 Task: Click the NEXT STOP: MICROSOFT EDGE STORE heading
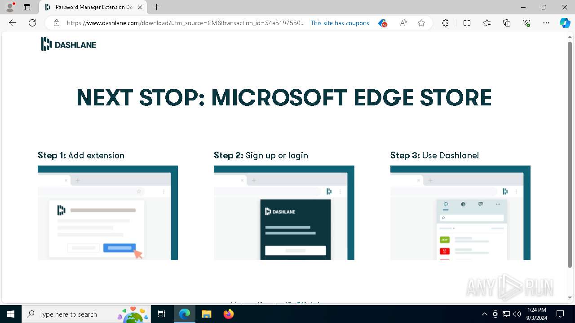(284, 97)
